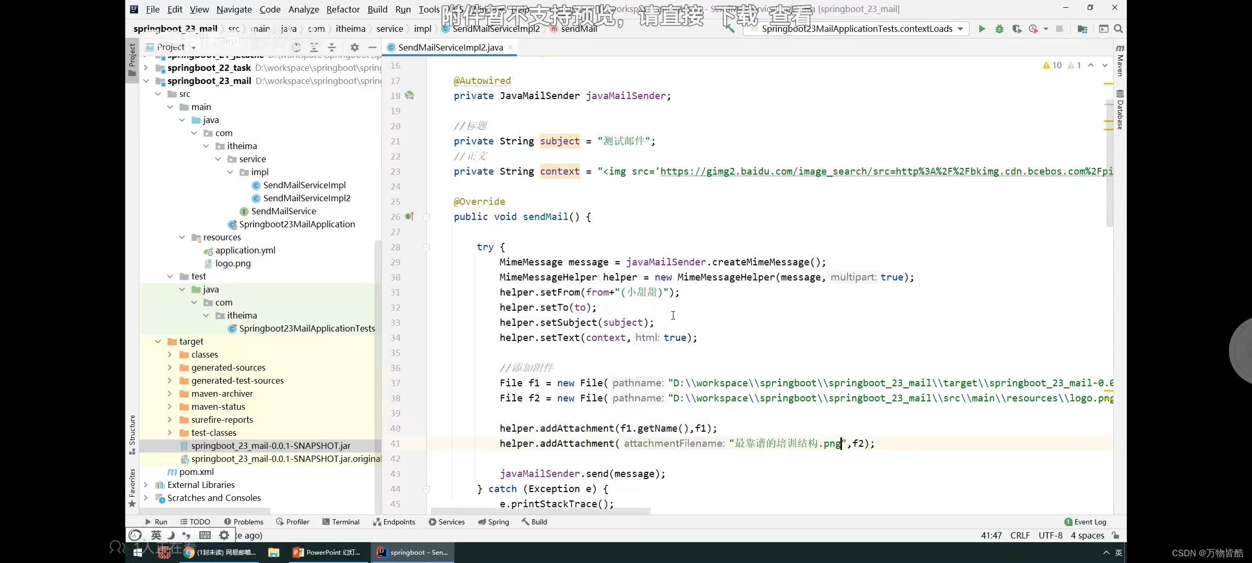Collapse the target folder
The width and height of the screenshot is (1252, 563).
click(158, 341)
